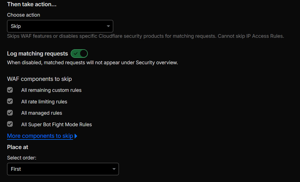Click the Choose action field label

(x=23, y=15)
